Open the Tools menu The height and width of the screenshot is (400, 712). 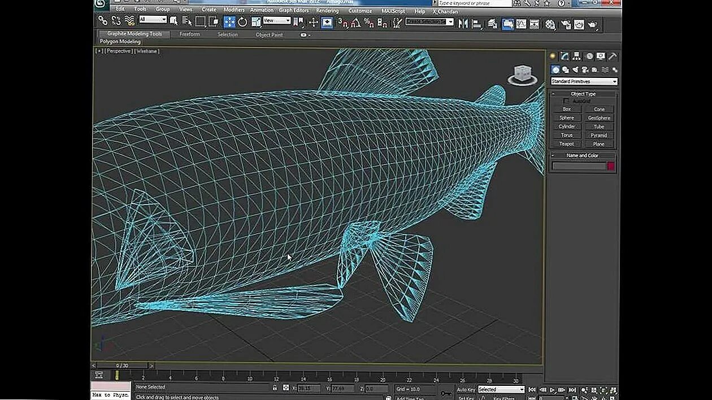point(140,9)
